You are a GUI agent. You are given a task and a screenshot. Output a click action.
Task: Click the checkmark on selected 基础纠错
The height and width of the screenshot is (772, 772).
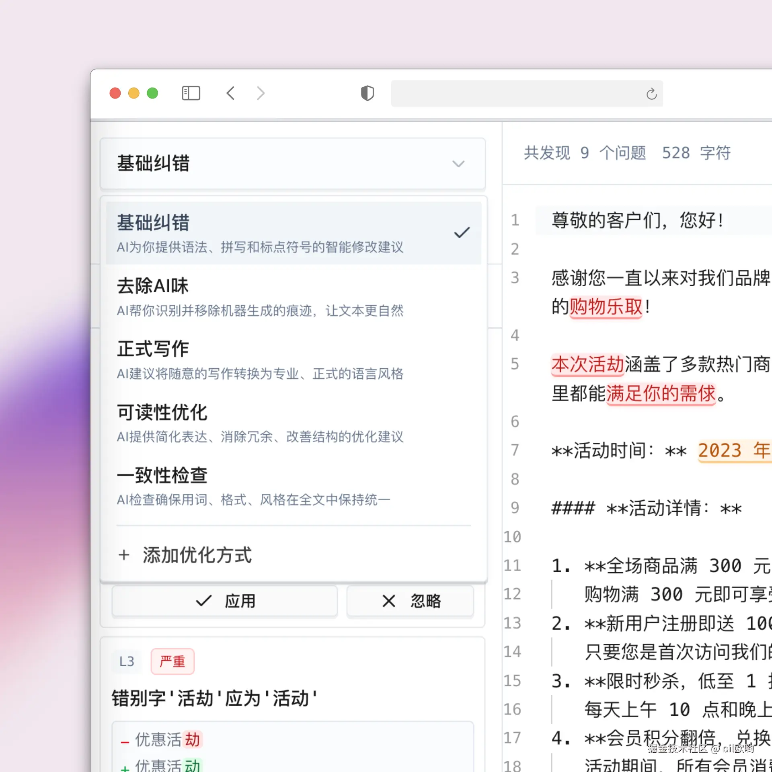(x=462, y=232)
